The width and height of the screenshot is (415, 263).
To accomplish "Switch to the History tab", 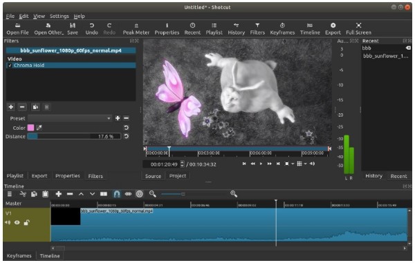I will tap(373, 176).
